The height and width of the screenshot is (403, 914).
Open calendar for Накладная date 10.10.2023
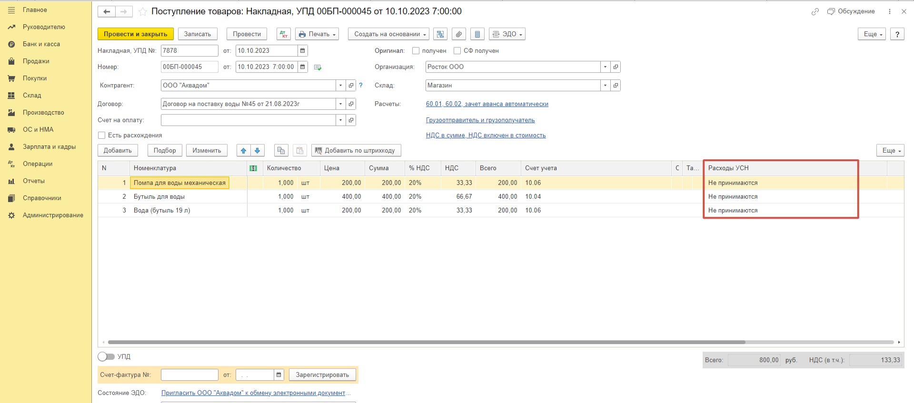303,51
